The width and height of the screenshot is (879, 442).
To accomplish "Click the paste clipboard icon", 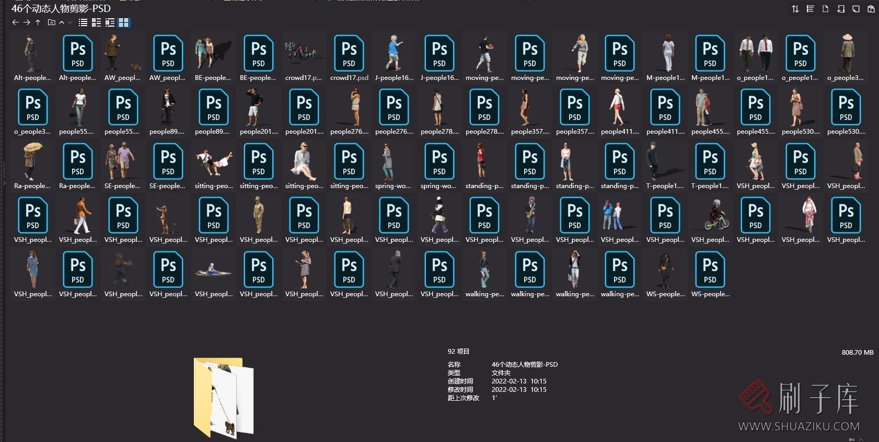I will (871, 9).
